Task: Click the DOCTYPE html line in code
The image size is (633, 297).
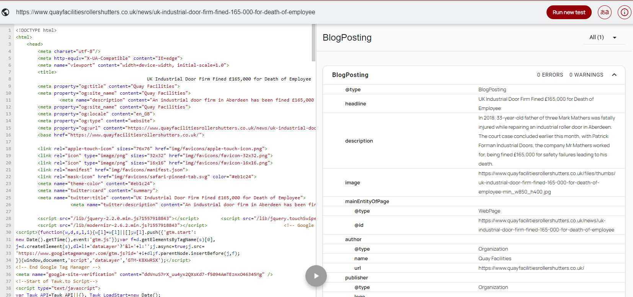Action: [36, 30]
